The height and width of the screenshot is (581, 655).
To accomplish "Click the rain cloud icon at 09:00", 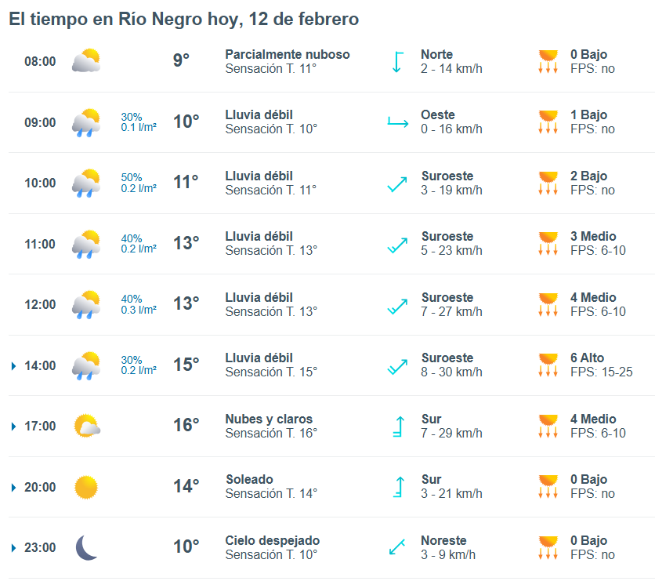I will pos(86,122).
